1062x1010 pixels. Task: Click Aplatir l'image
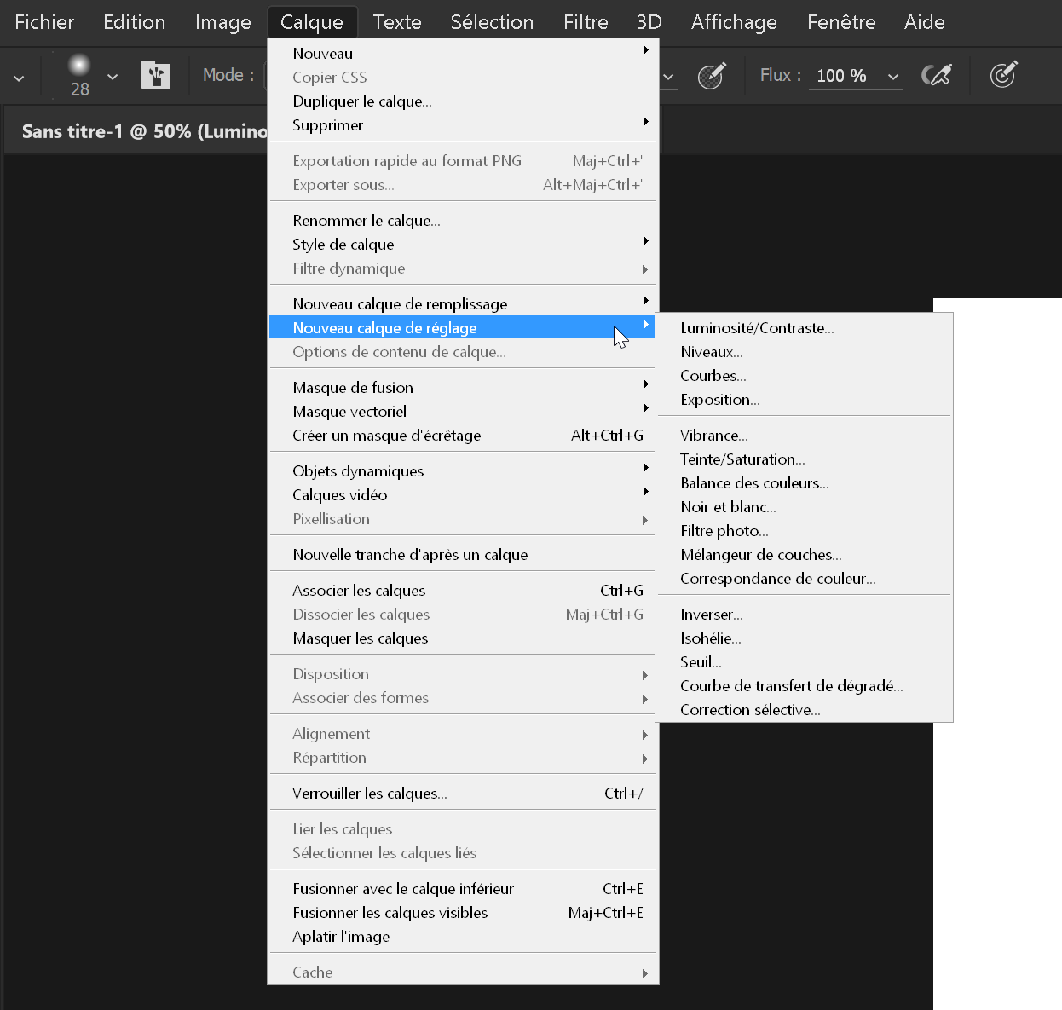[341, 937]
